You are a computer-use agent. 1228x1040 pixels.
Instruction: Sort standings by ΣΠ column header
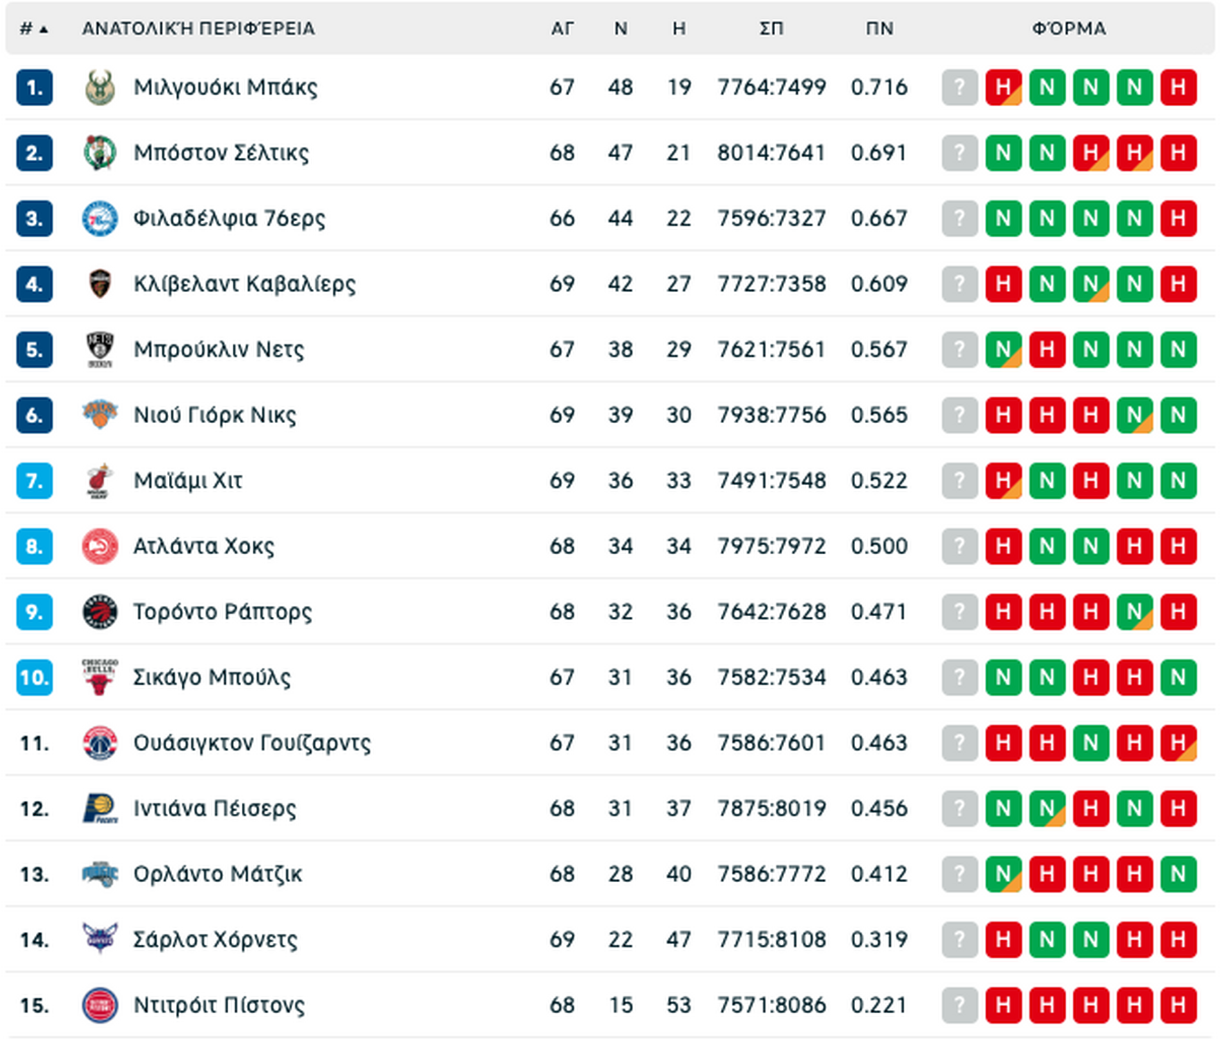[771, 29]
